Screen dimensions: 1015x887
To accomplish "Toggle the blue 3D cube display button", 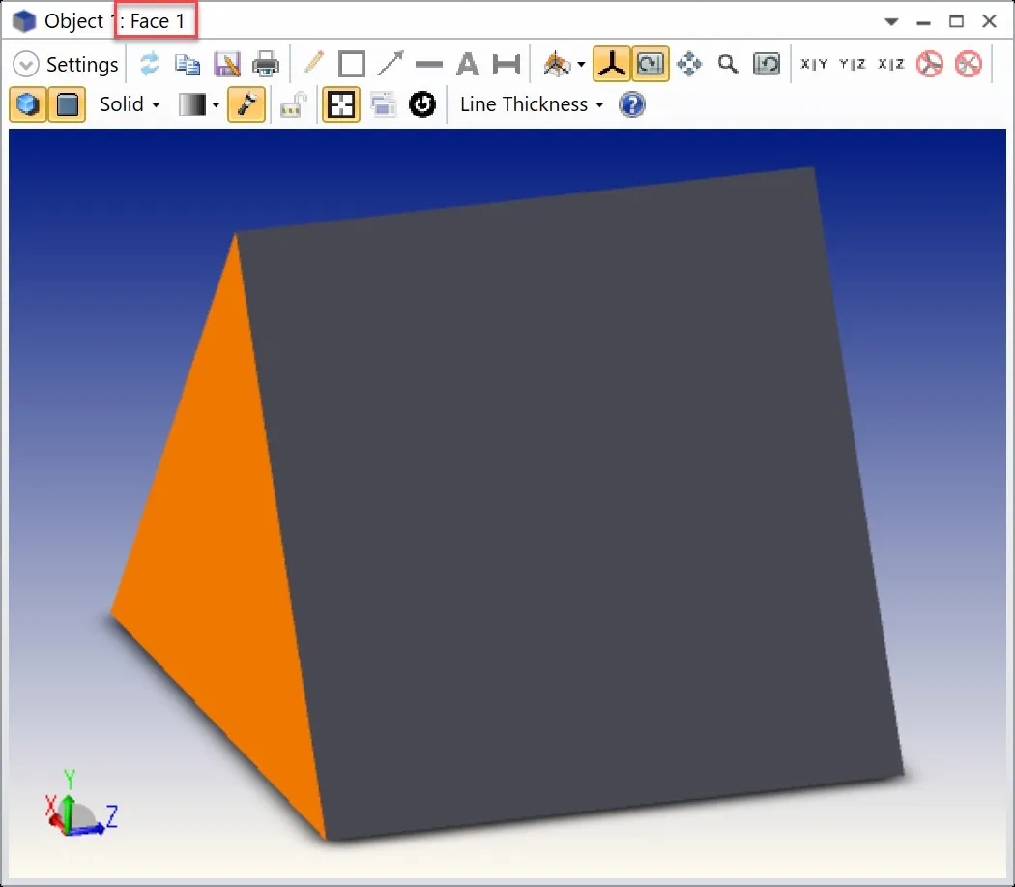I will tap(29, 104).
